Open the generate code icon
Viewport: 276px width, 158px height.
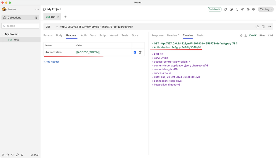pyautogui.click(x=257, y=27)
